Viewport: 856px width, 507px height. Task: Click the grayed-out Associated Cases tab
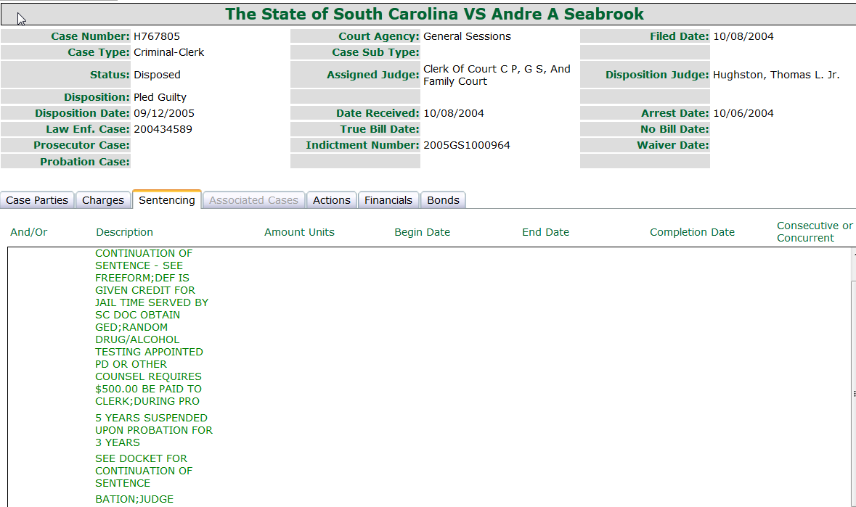253,200
